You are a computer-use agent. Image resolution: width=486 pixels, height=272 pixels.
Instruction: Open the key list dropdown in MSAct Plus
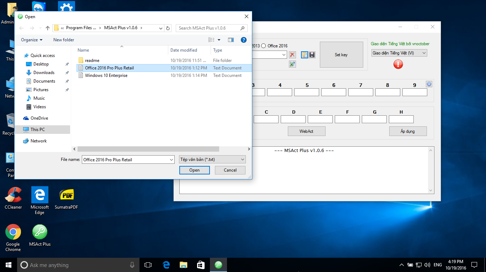284,54
